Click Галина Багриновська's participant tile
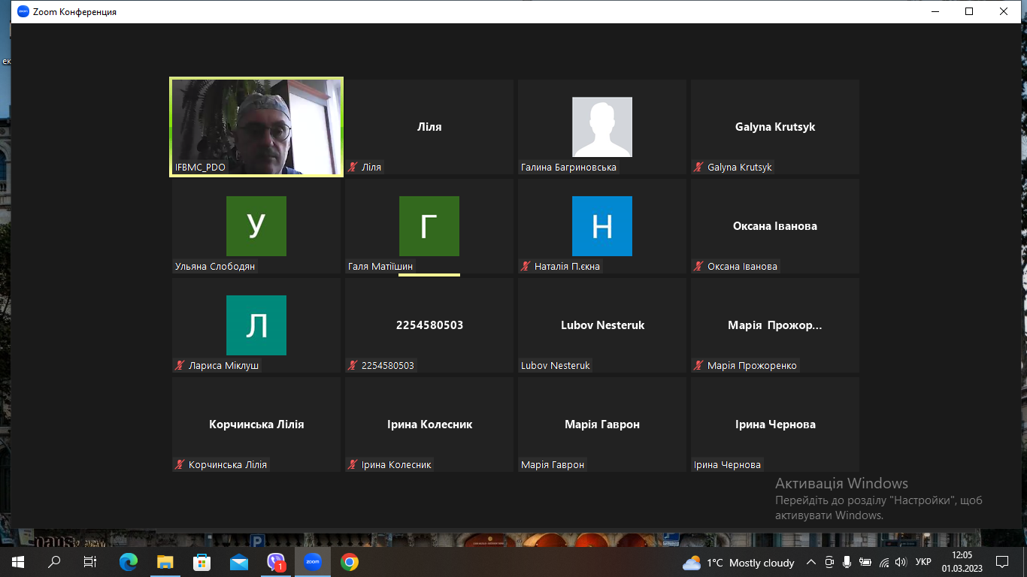The image size is (1027, 577). click(601, 126)
